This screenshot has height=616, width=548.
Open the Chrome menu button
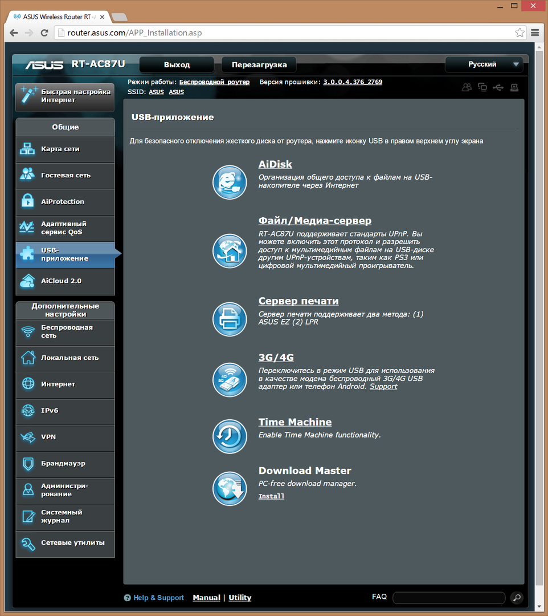click(x=535, y=33)
